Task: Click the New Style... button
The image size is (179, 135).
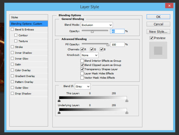Action: coord(158,31)
